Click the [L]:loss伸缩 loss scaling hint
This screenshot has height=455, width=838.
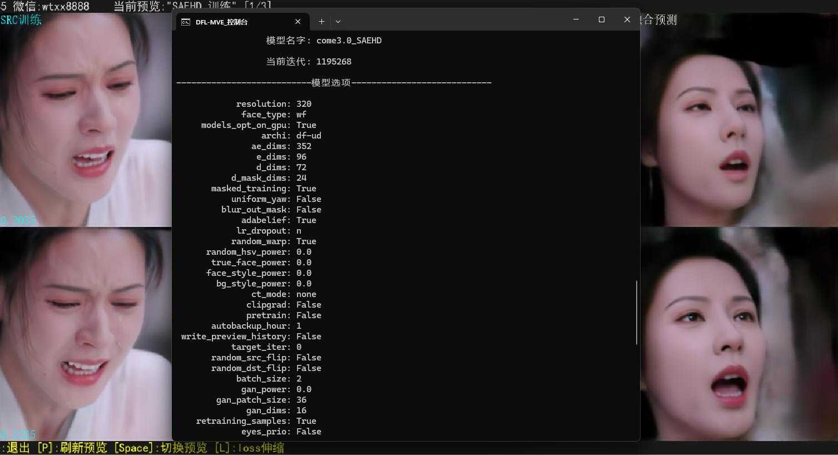coord(249,447)
